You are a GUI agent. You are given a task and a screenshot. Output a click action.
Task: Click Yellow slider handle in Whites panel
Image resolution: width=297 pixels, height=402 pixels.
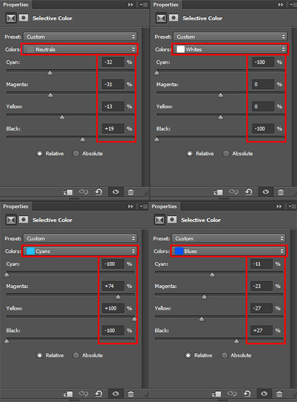coord(221,117)
